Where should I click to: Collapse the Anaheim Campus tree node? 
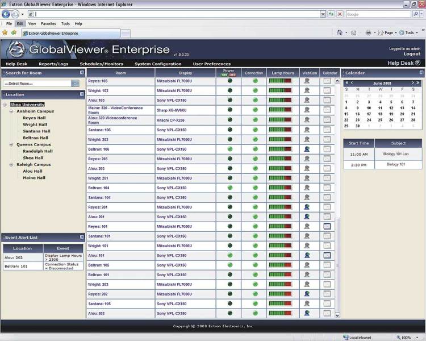pos(11,111)
